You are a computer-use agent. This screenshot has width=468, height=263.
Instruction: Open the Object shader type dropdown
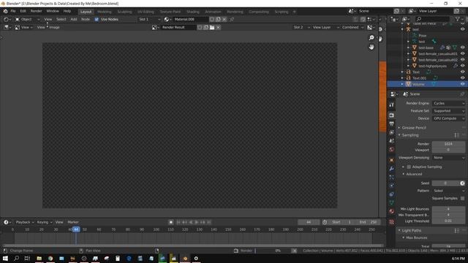tap(27, 20)
